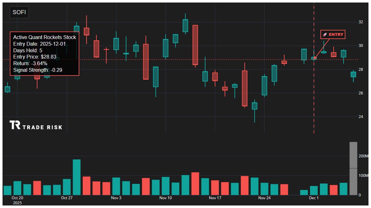Click the green candlestick with lowest wick near 23.5
The height and width of the screenshot is (208, 371).
click(x=255, y=106)
